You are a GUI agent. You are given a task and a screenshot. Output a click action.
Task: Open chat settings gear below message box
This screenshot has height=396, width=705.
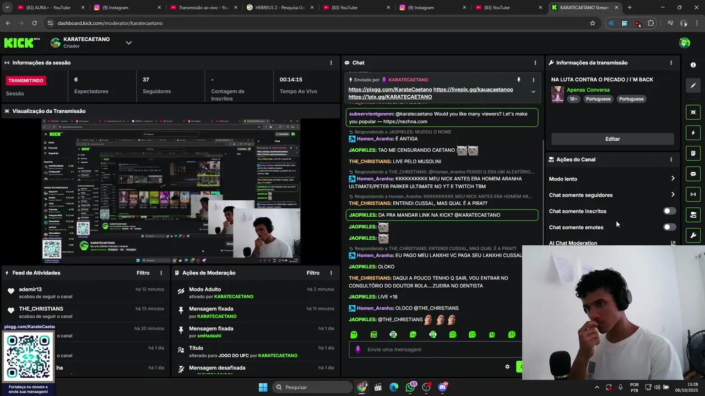tap(507, 367)
